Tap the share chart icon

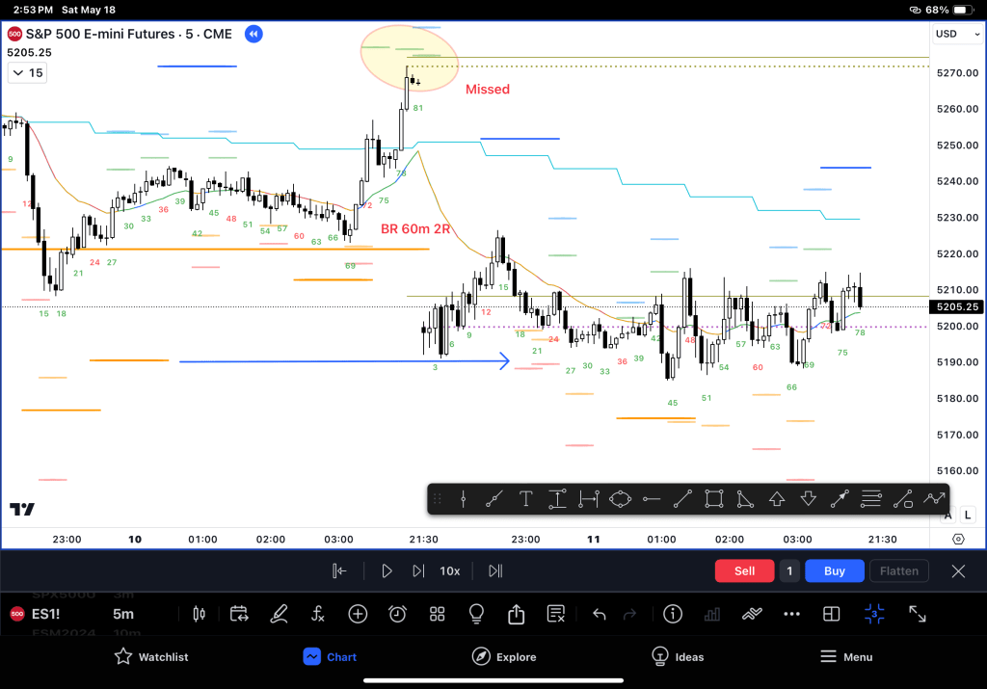click(x=516, y=614)
